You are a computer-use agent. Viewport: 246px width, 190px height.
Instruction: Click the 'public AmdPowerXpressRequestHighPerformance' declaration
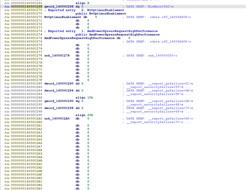click(117, 34)
